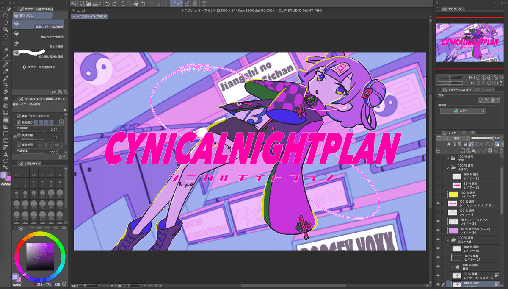Select レイヤー 25 in layer list
Image resolution: width=508 pixels, height=289 pixels.
tap(473, 176)
